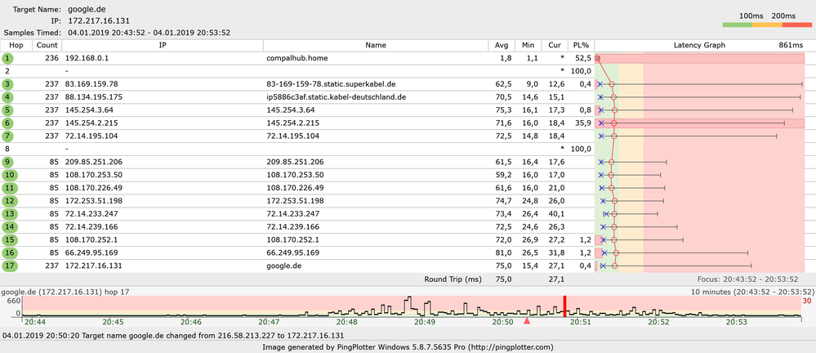Click the Round Trip (ms) label

click(x=453, y=279)
